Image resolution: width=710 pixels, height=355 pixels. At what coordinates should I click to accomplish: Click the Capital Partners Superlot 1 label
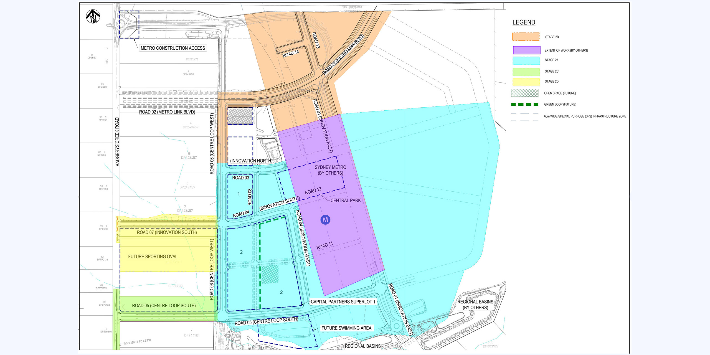pos(343,302)
